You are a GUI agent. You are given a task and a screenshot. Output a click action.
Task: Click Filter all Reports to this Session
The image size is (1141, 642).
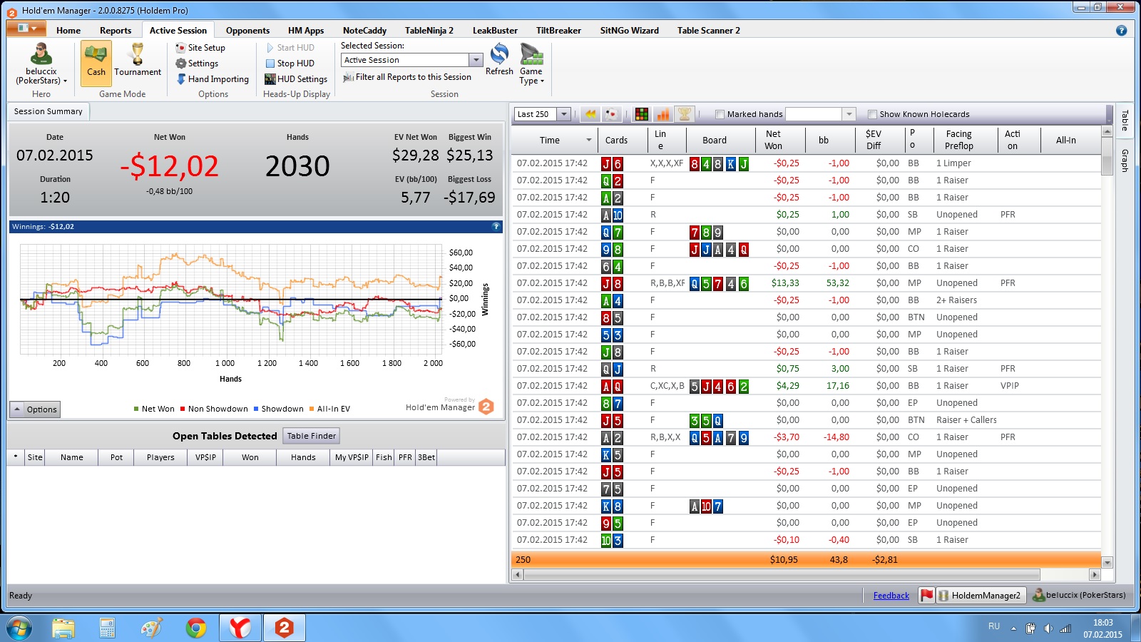[407, 77]
